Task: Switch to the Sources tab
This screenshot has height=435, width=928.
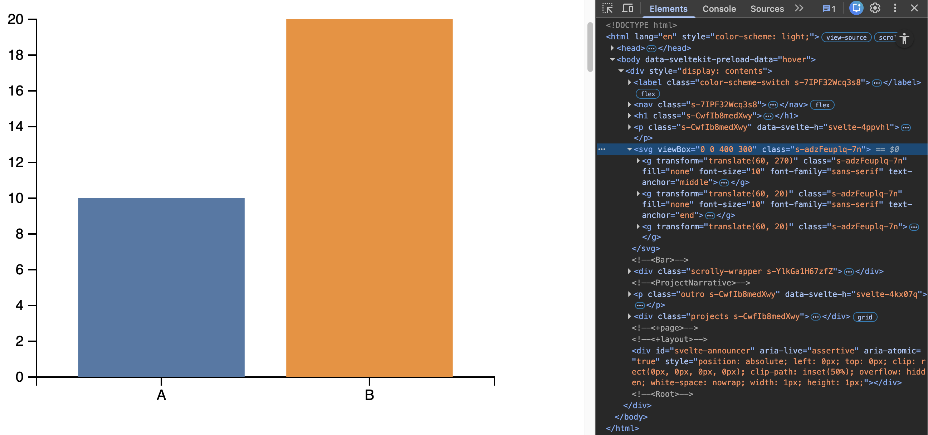Action: [x=767, y=9]
